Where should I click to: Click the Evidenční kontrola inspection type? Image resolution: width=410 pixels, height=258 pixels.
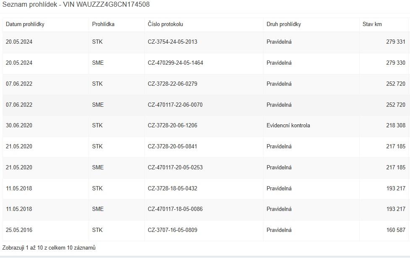[288, 126]
